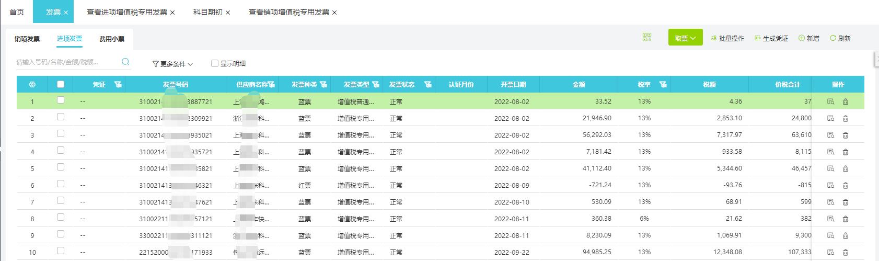View details icon for row 1
The width and height of the screenshot is (879, 261).
(831, 101)
